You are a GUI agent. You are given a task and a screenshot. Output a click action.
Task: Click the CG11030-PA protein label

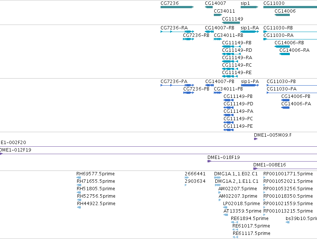click(x=282, y=89)
